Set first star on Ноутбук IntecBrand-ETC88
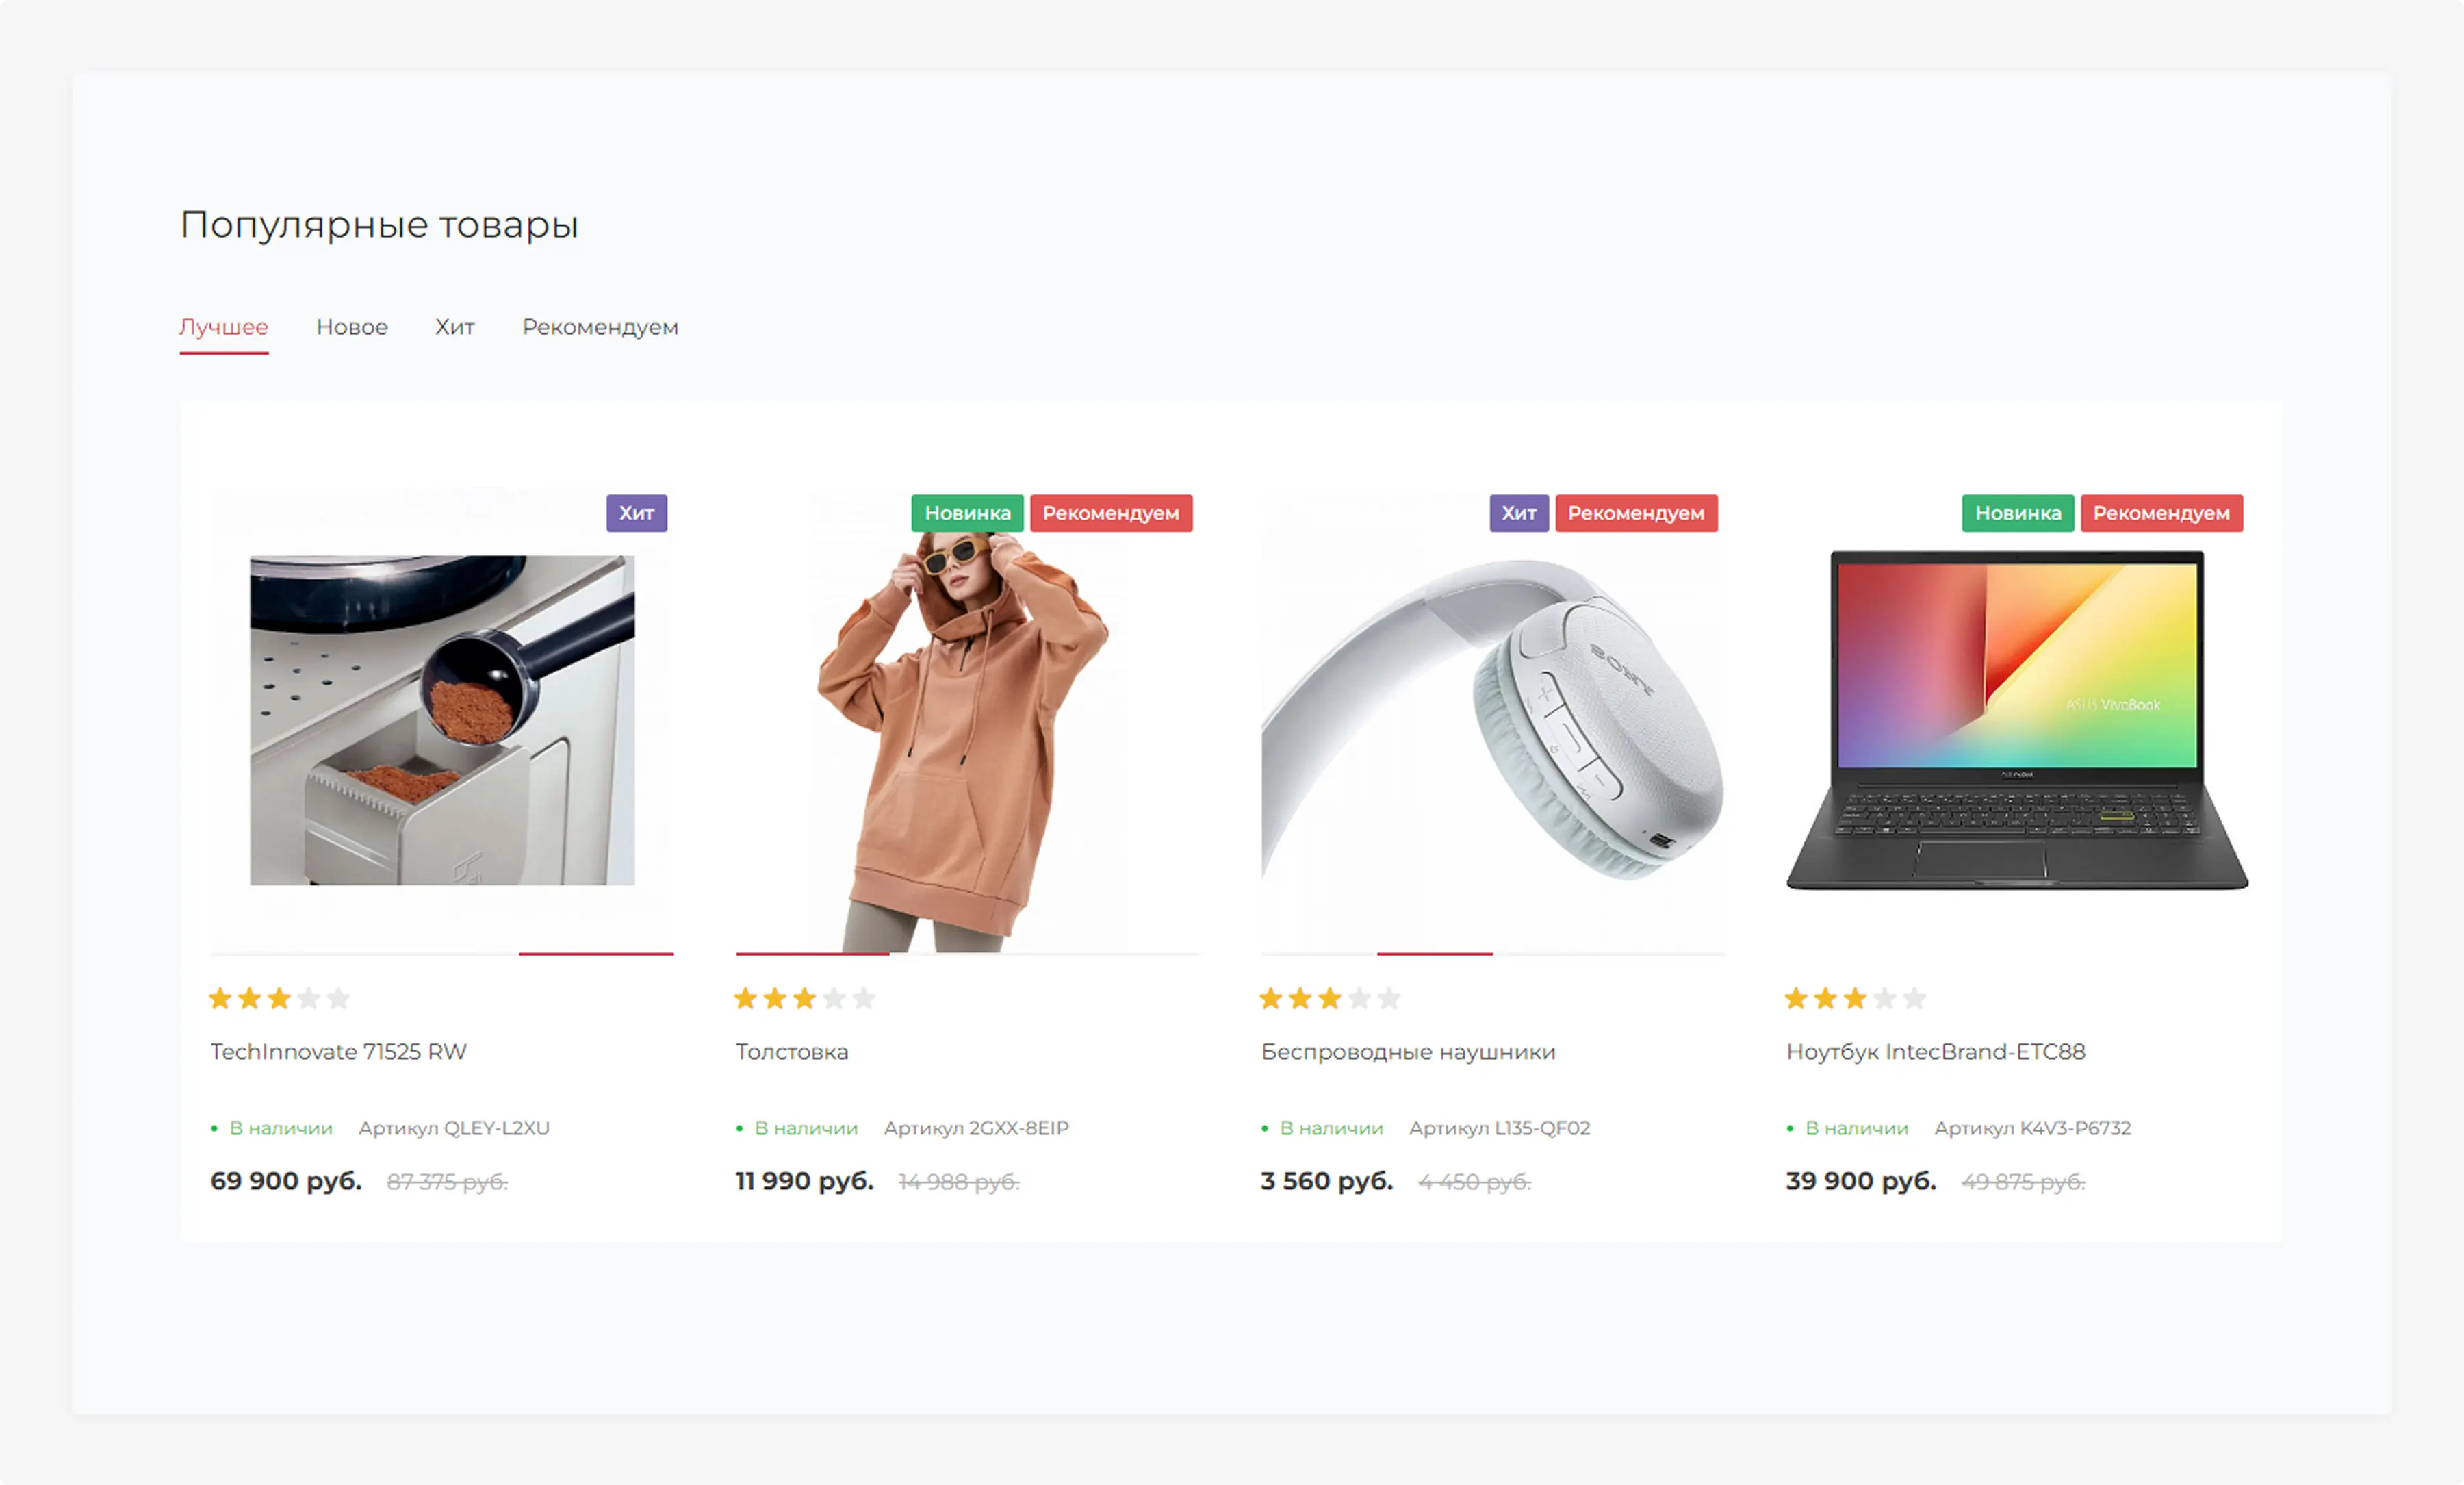 click(1796, 998)
